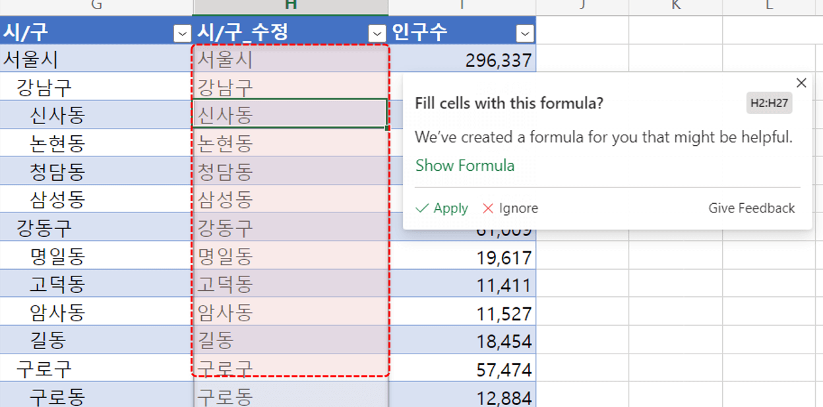The image size is (823, 407).
Task: Select the population cell 11,411
Action: pos(462,284)
